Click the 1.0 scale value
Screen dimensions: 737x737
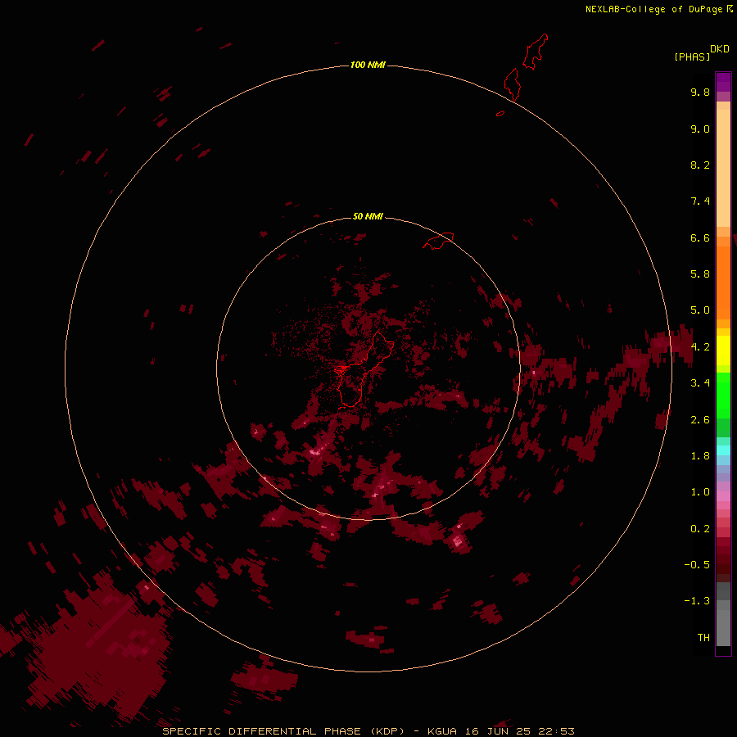coord(700,492)
